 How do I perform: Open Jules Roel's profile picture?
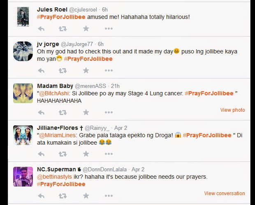coord(23,16)
